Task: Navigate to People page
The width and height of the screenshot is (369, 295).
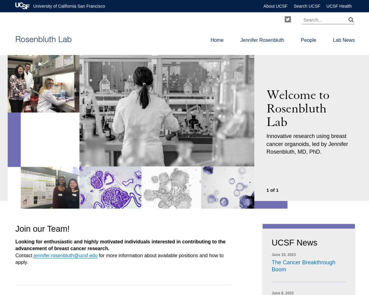Action: pos(308,40)
